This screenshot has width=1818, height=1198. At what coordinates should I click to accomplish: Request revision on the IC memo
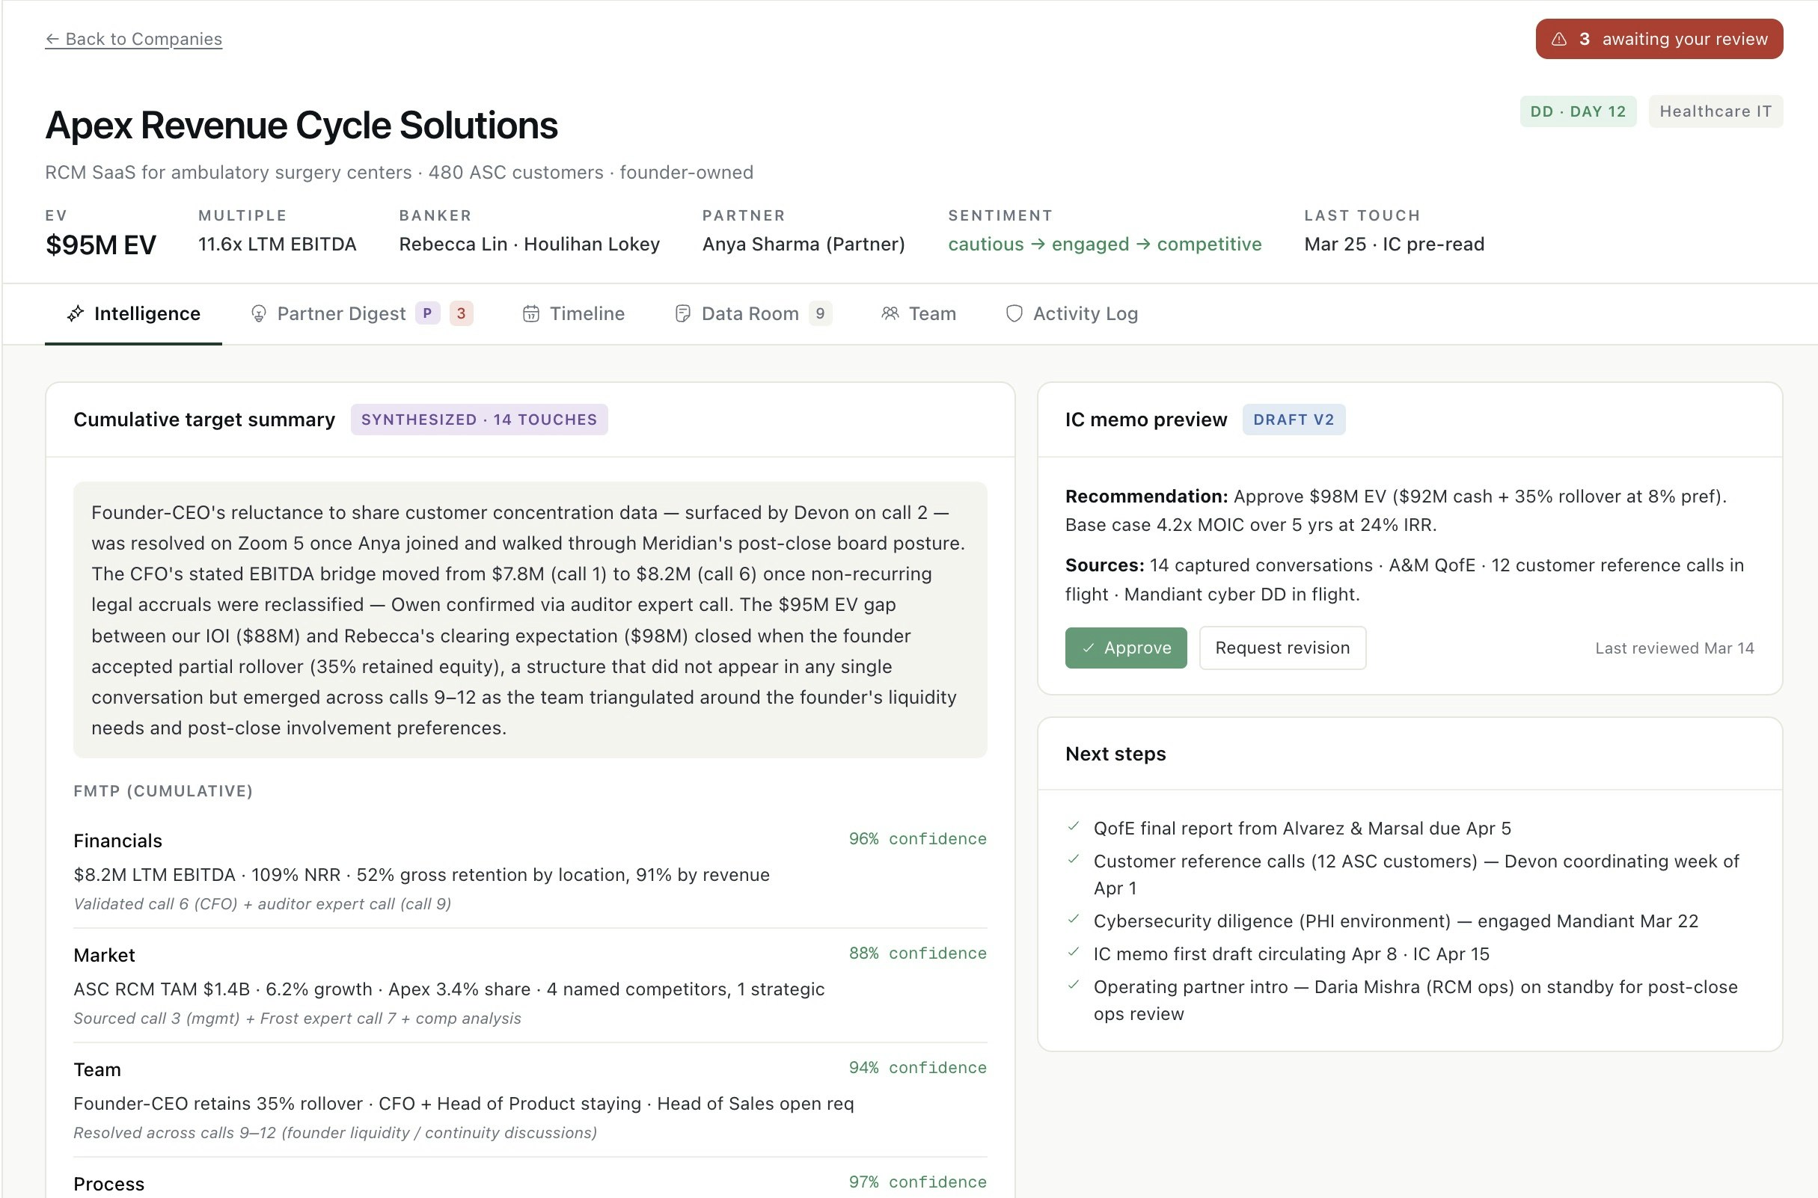[x=1282, y=648]
